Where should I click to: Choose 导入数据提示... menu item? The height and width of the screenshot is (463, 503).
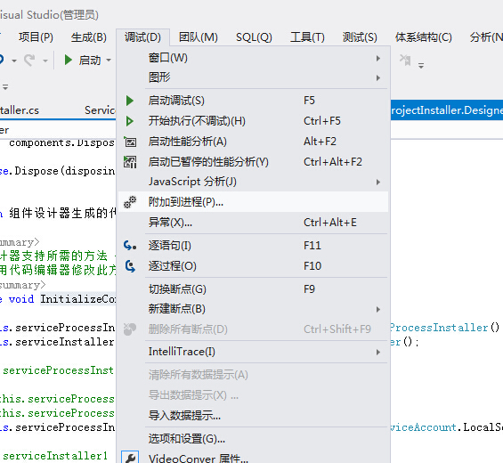coord(253,416)
